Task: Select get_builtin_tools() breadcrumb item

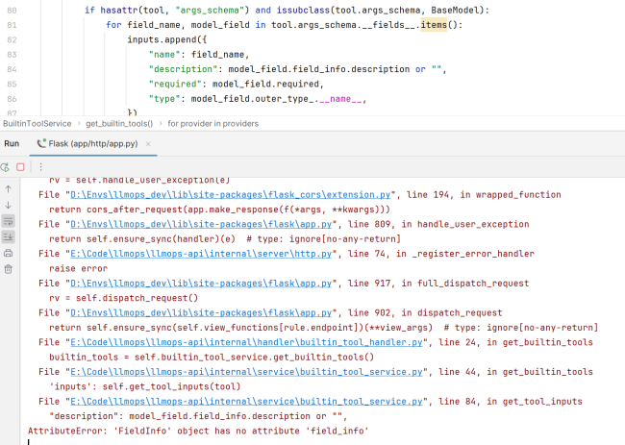Action: tap(119, 123)
